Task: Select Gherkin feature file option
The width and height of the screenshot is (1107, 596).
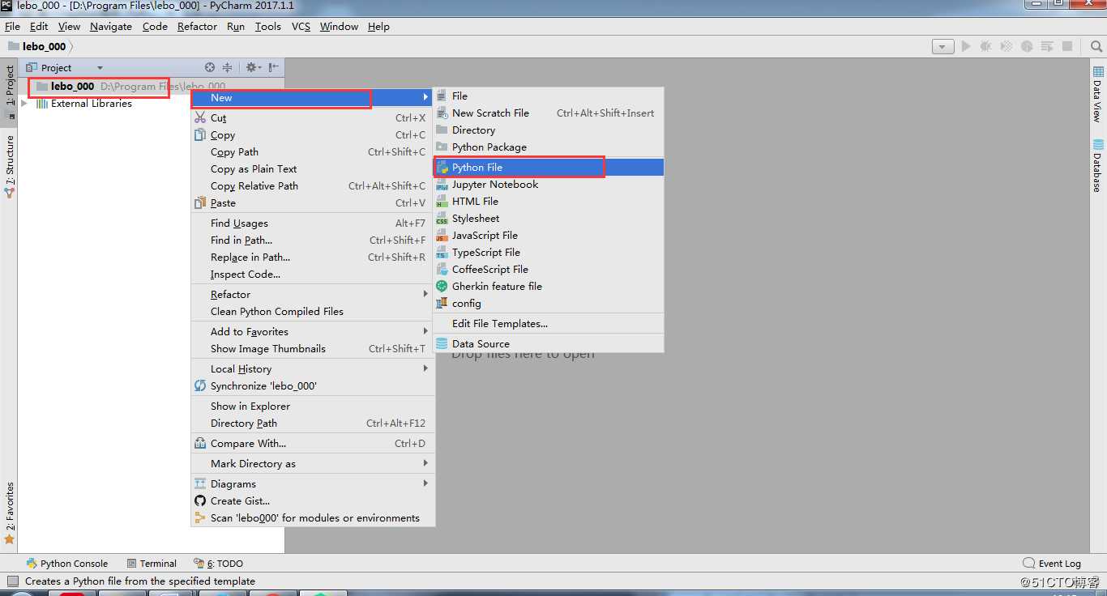Action: pos(549,286)
